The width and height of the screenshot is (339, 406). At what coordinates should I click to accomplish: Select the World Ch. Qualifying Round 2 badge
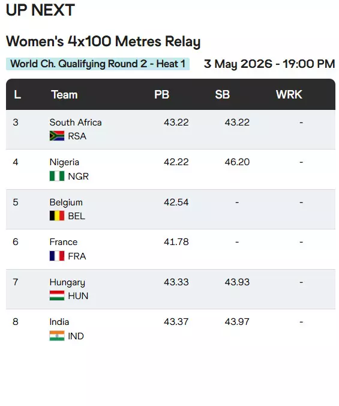click(x=98, y=64)
